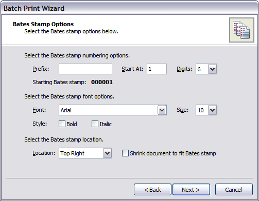Open the Location dropdown showing Top Right
Image resolution: width=259 pixels, height=201 pixels.
85,153
